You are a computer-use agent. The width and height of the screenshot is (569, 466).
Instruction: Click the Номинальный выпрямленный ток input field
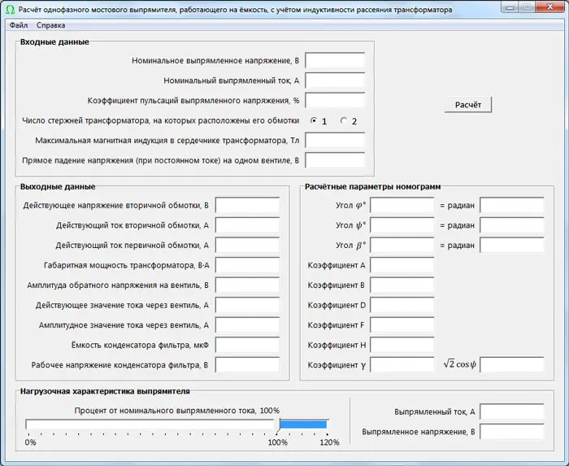(x=335, y=81)
